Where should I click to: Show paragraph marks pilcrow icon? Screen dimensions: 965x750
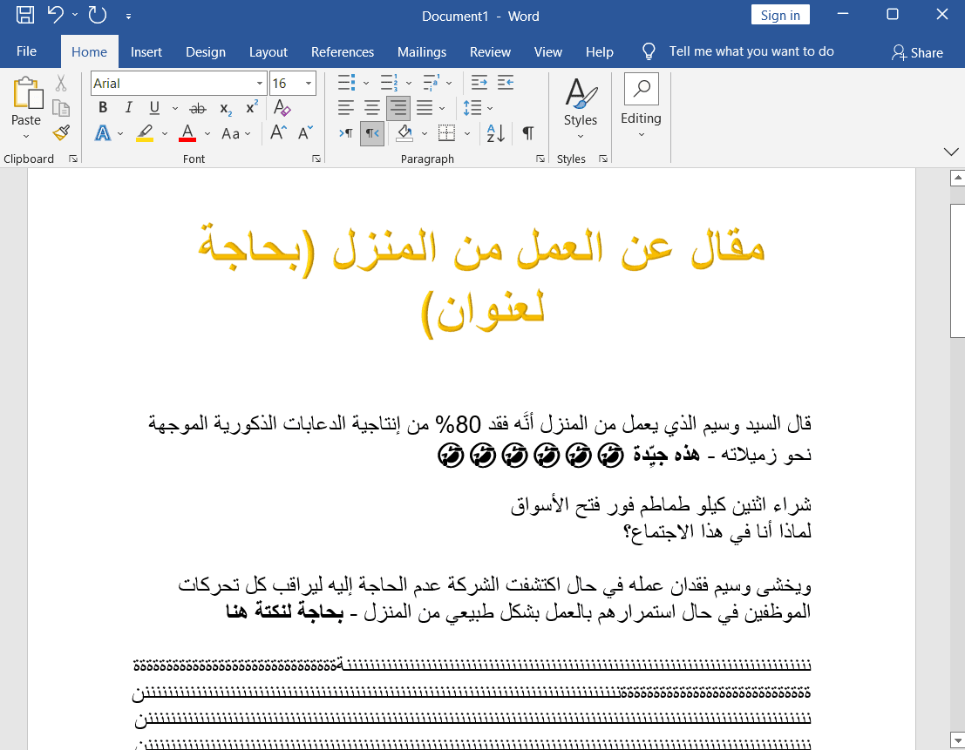coord(528,132)
